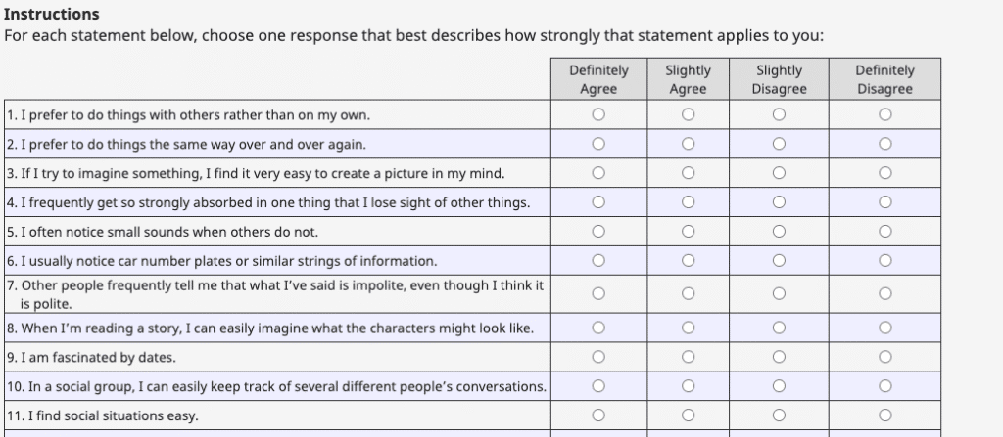Screen dimensions: 1003x437
Task: Click the Definitely Agree column header
Action: point(598,79)
